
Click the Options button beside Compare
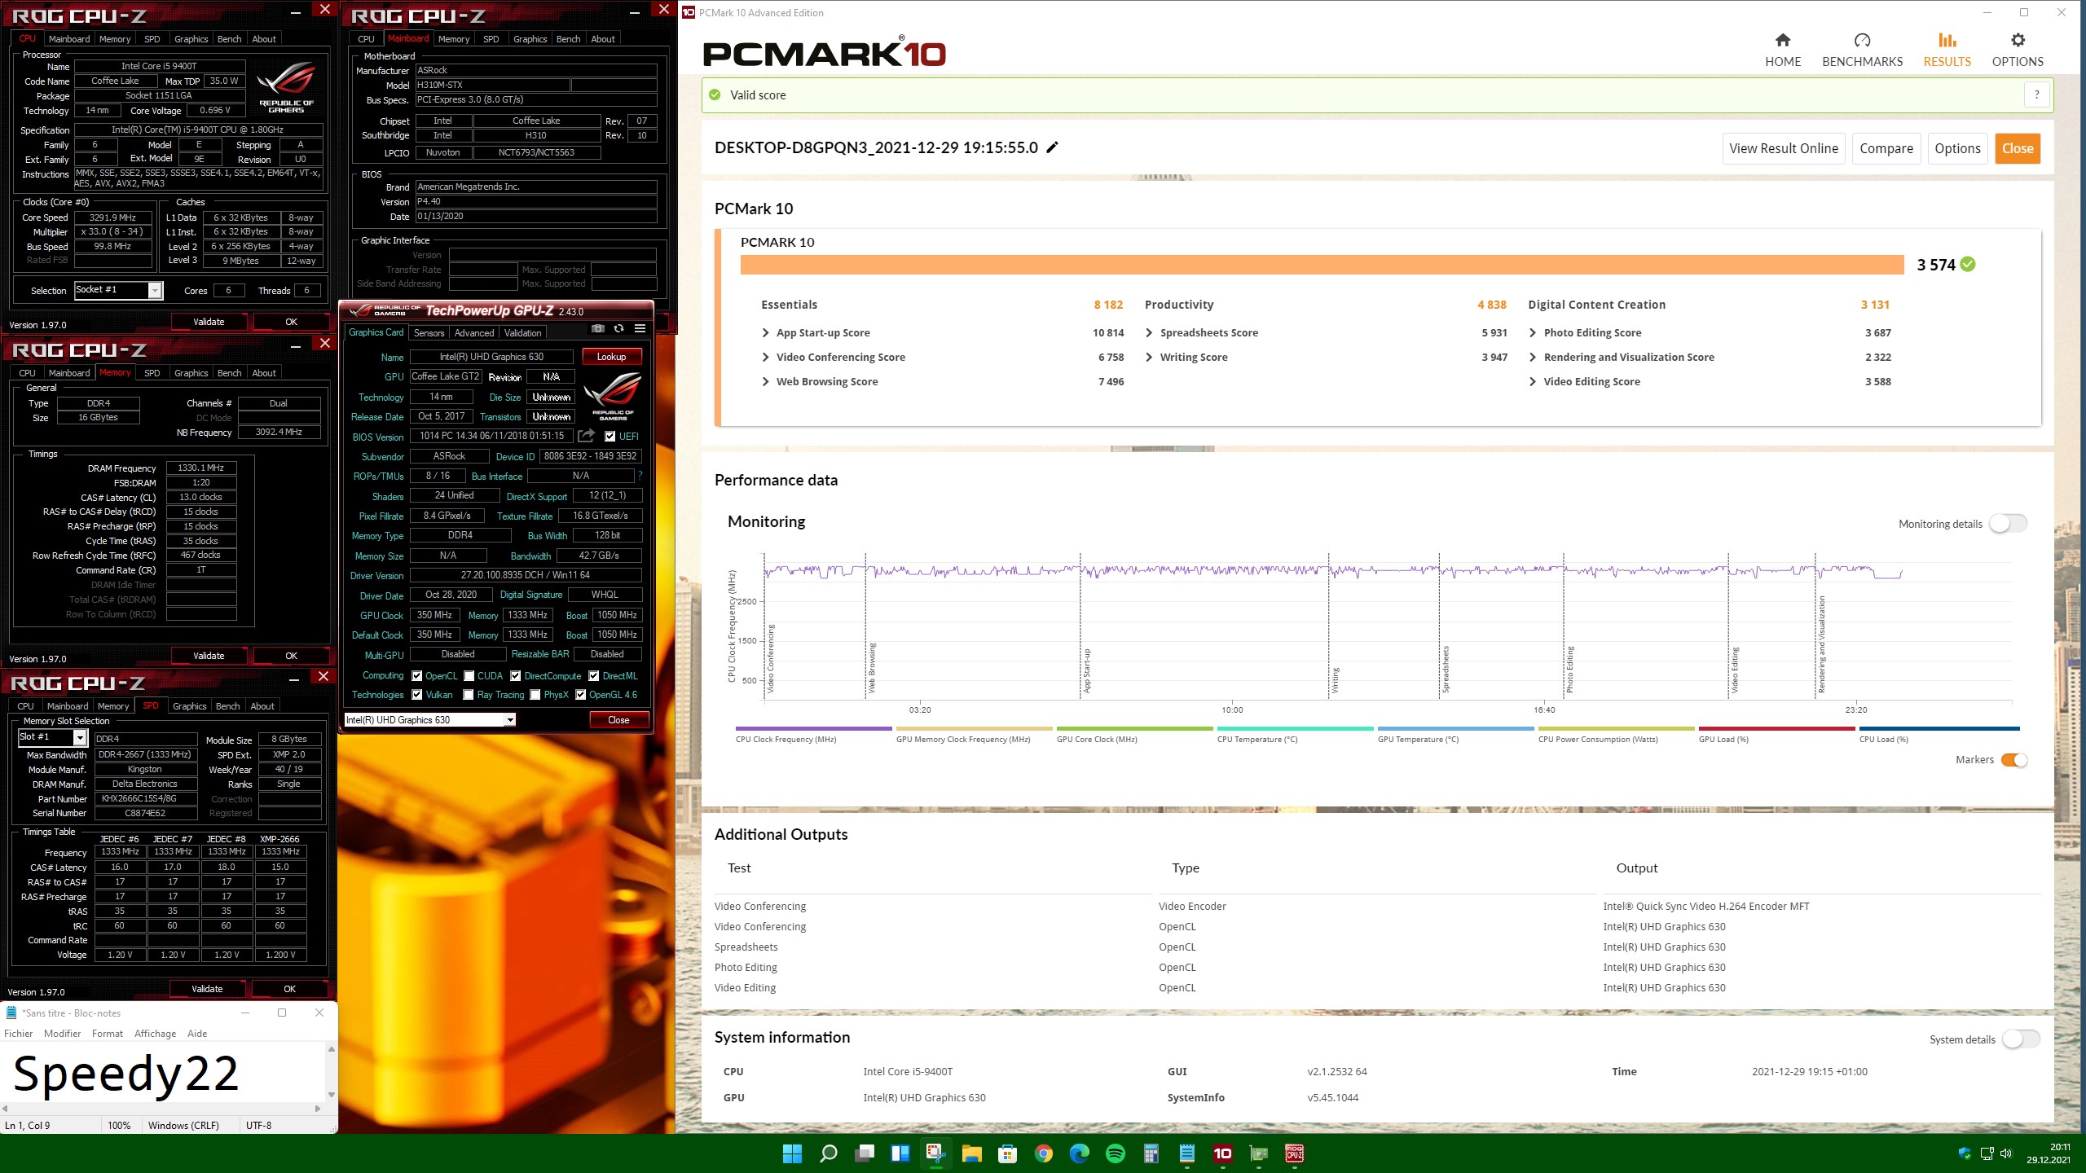click(x=1957, y=148)
